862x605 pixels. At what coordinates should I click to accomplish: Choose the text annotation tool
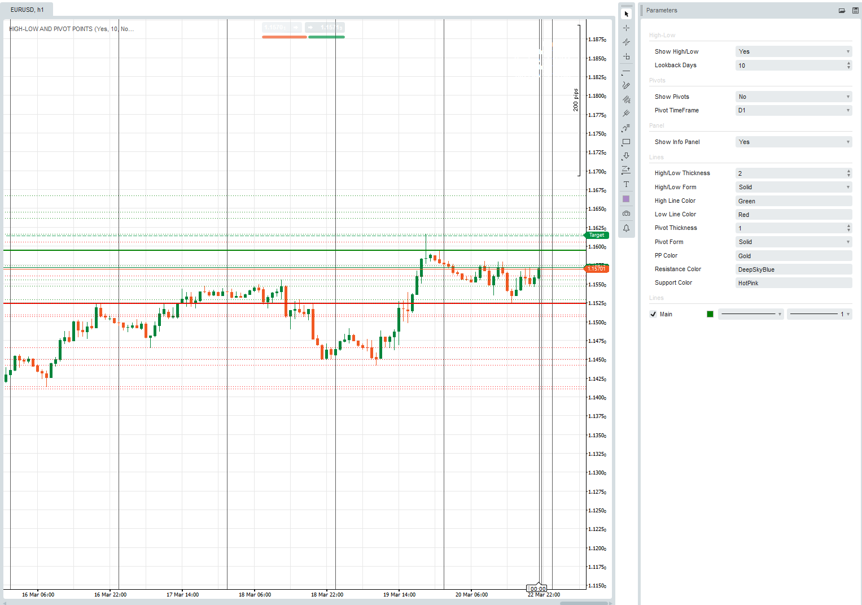(626, 184)
